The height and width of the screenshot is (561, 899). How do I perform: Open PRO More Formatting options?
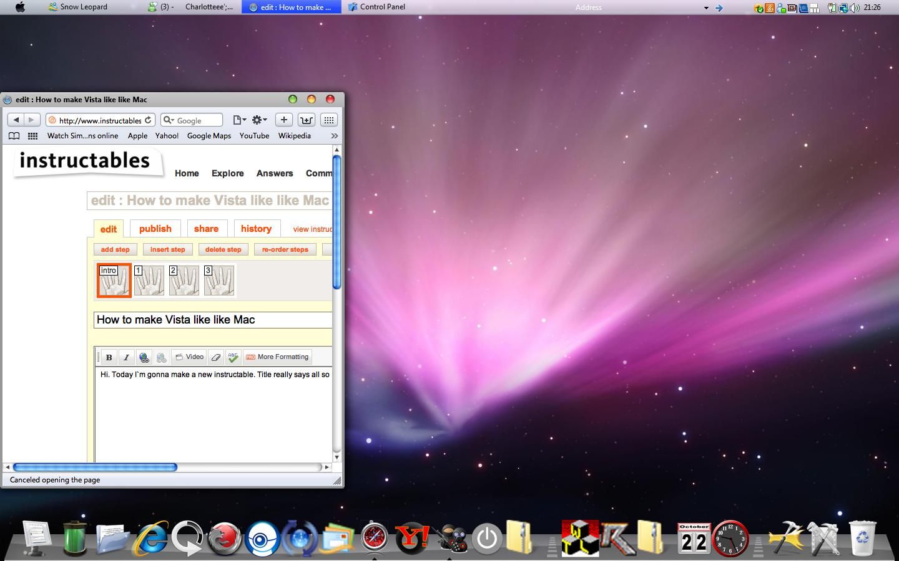277,357
